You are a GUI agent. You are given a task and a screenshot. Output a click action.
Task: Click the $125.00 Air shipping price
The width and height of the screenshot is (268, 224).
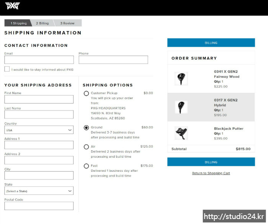pyautogui.click(x=147, y=147)
